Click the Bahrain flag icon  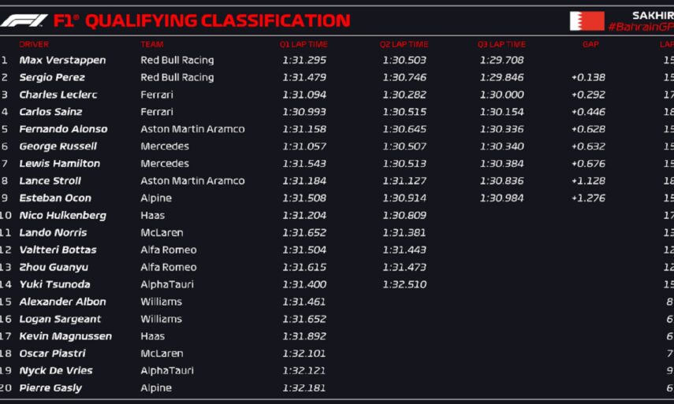586,21
